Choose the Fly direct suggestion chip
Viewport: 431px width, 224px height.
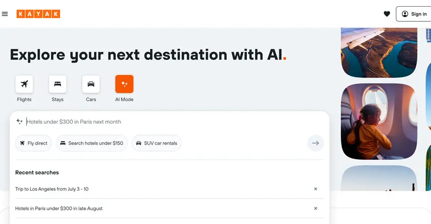[x=33, y=143]
